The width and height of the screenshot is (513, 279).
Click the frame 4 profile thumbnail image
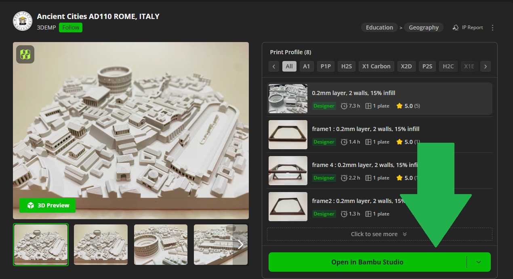point(288,171)
